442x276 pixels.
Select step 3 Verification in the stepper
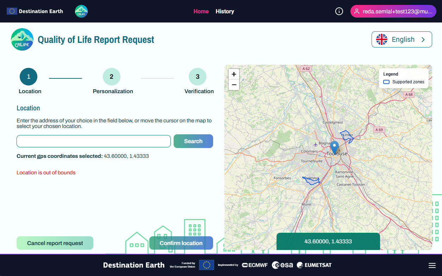tap(198, 76)
